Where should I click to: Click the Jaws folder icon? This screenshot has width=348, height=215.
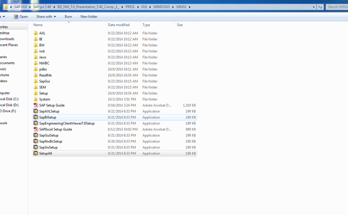36,57
